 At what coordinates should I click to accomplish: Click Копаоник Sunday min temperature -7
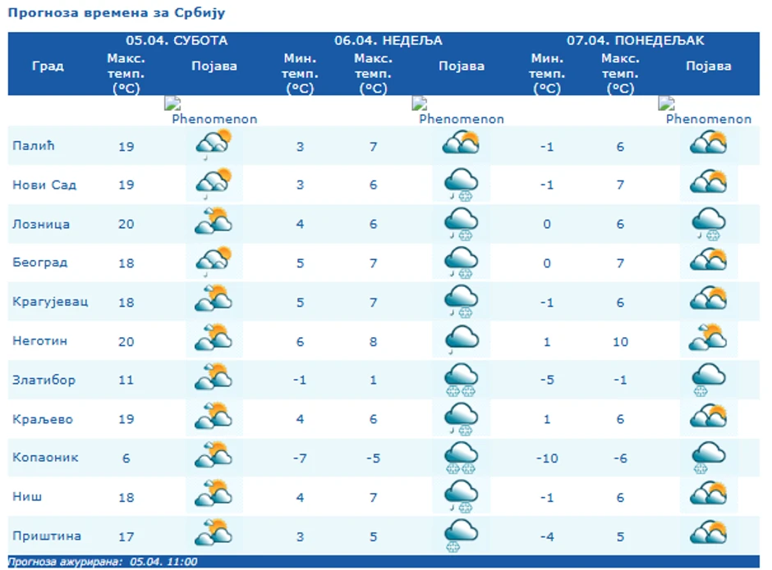point(300,458)
